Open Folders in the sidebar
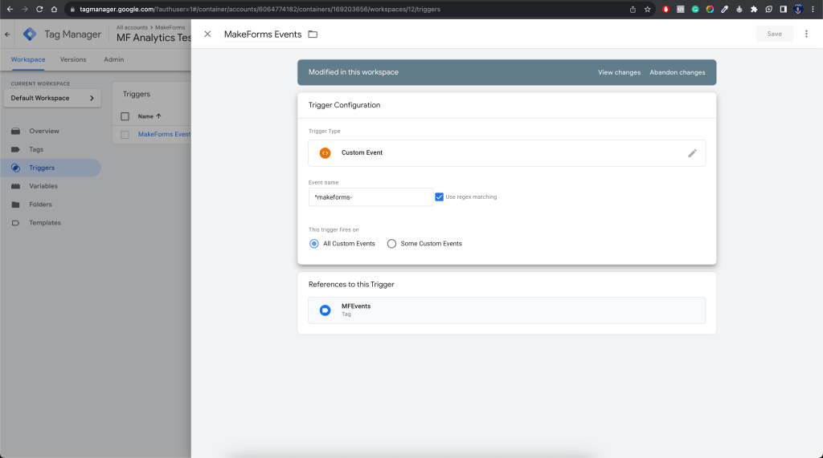 [40, 205]
